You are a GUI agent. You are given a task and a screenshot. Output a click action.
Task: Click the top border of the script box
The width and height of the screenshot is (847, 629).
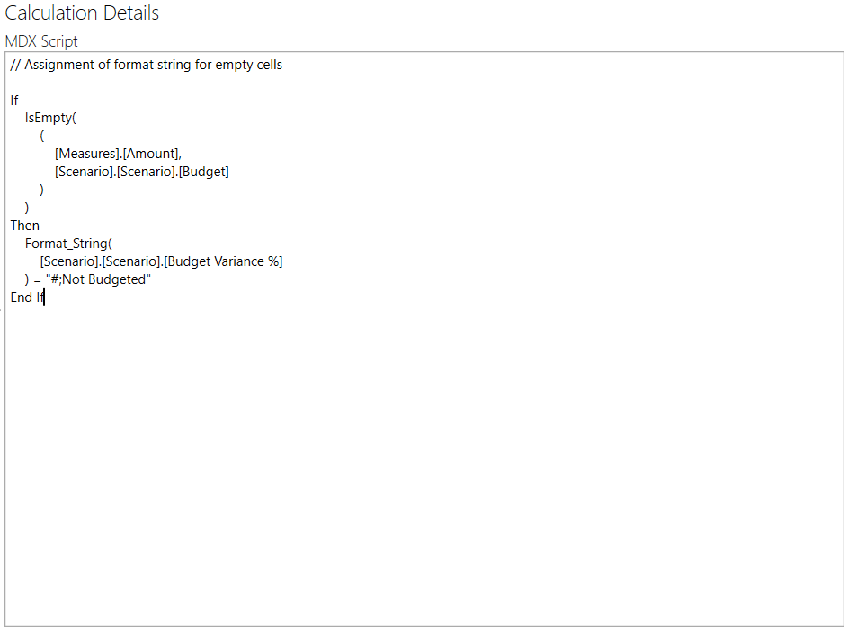423,52
